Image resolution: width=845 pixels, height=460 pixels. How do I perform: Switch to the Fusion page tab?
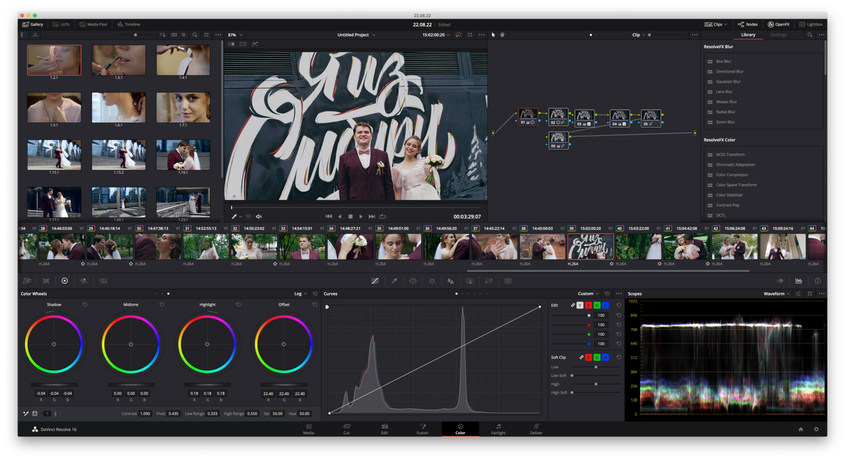[422, 430]
